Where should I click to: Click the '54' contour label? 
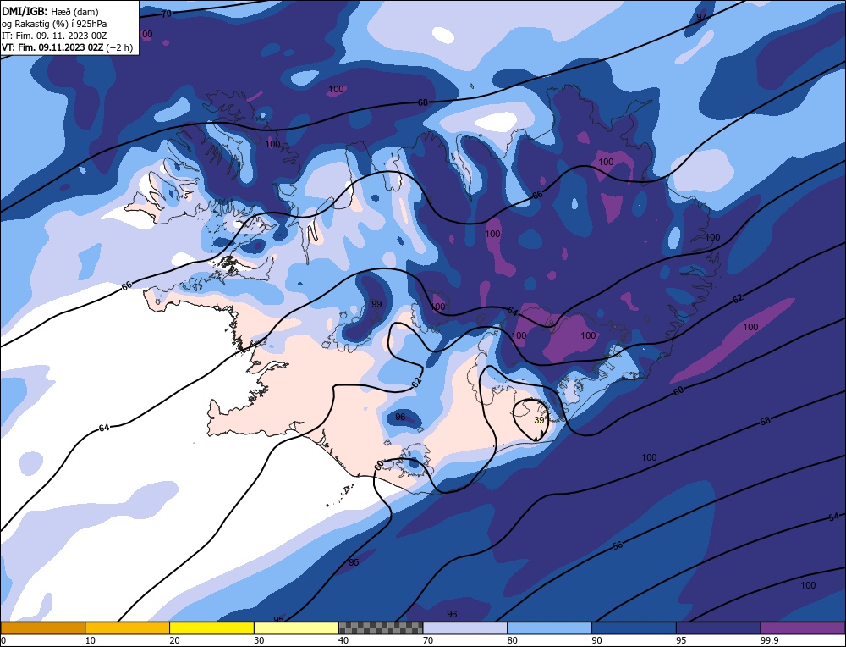pyautogui.click(x=833, y=517)
